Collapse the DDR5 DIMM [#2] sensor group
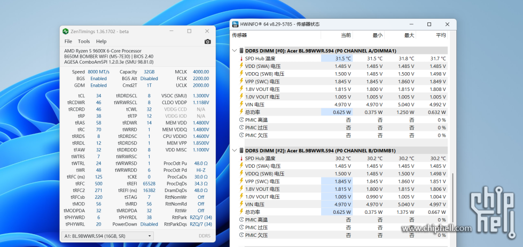This screenshot has height=247, width=523. coord(235,151)
